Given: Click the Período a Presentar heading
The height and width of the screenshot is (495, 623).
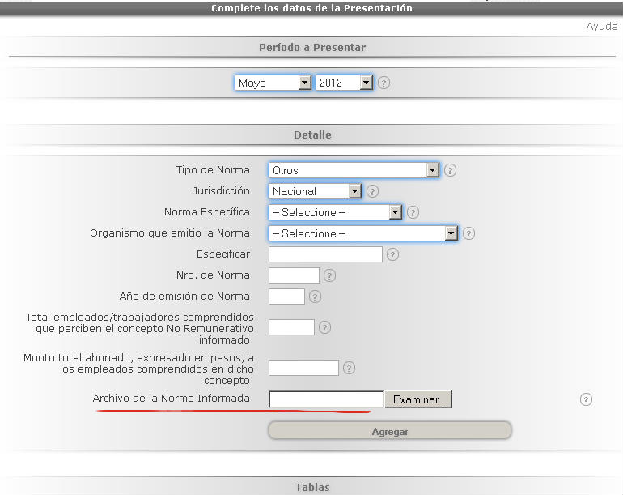Looking at the screenshot, I should 312,47.
